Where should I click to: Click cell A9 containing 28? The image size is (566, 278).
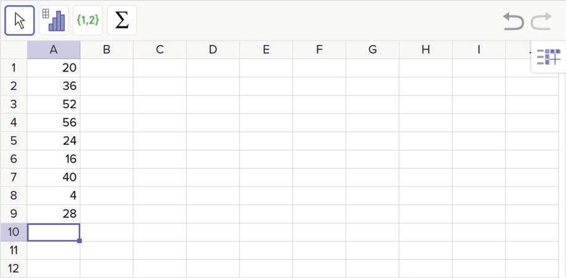coord(54,214)
